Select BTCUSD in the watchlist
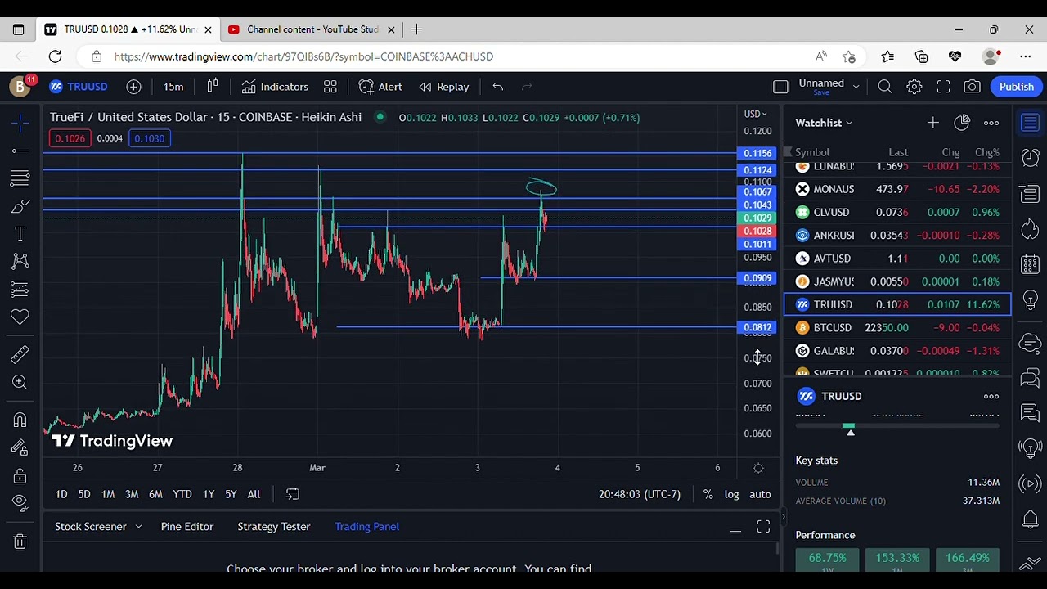Image resolution: width=1047 pixels, height=589 pixels. (x=897, y=327)
